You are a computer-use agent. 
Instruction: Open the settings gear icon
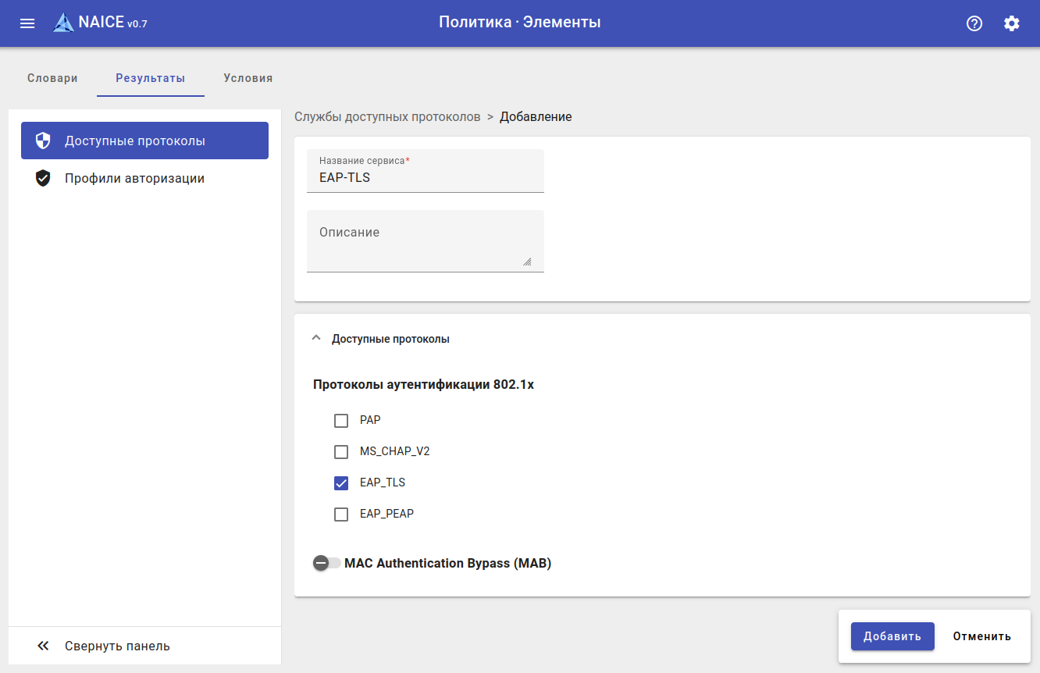(x=1012, y=23)
